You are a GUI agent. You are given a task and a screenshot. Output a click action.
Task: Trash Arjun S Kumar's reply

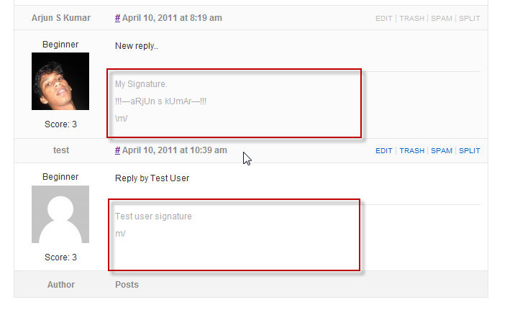click(x=411, y=18)
